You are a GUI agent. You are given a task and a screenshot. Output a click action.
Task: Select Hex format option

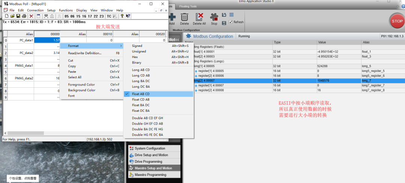tap(158, 57)
